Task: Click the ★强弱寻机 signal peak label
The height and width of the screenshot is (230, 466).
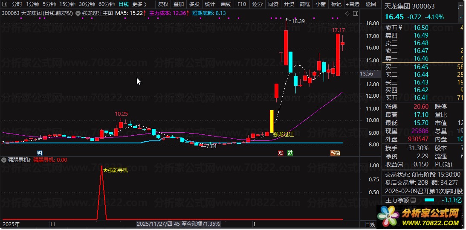Action: tap(116, 170)
